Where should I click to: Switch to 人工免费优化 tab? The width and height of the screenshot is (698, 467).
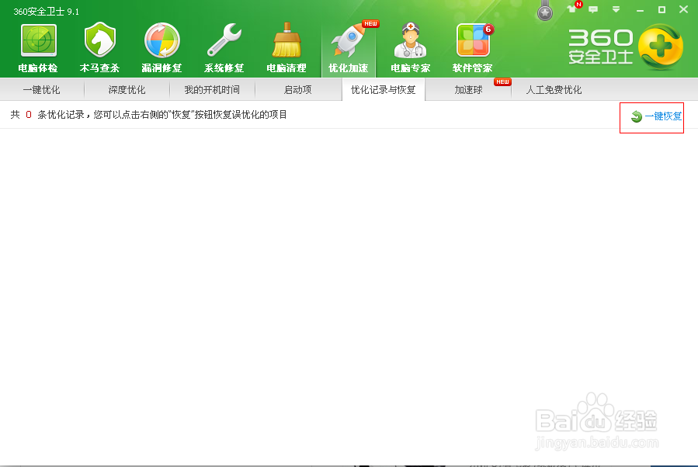[x=554, y=90]
